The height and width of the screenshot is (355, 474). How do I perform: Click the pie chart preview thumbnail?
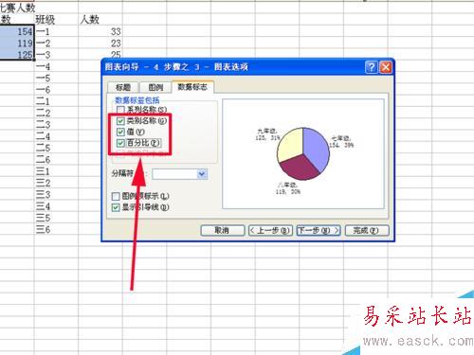pos(303,153)
